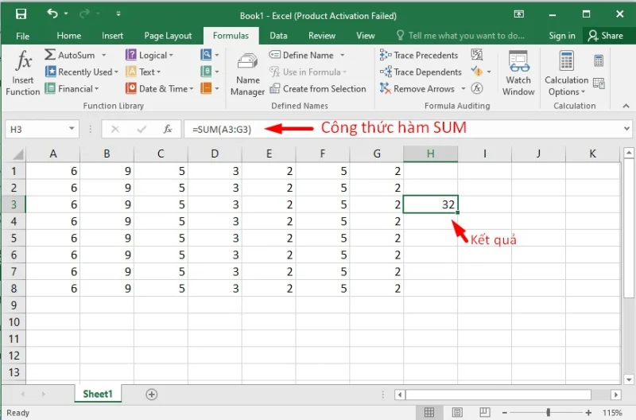Switch to Normal view icon
The image size is (636, 420).
pyautogui.click(x=429, y=412)
